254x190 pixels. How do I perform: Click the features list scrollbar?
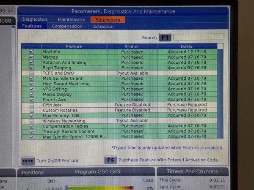pyautogui.click(x=220, y=94)
